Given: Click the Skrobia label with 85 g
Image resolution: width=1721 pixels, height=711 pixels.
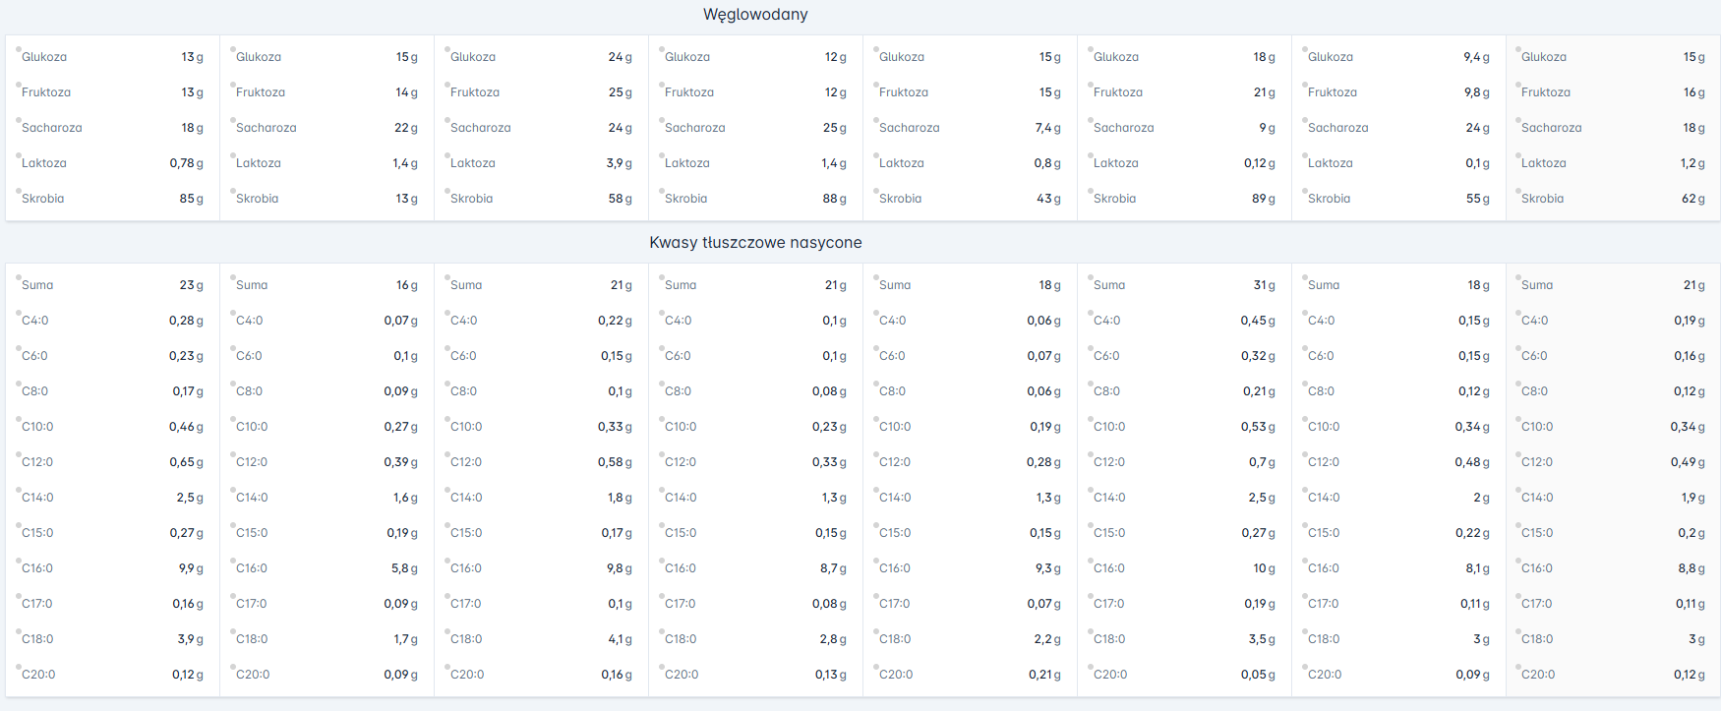Looking at the screenshot, I should (42, 199).
